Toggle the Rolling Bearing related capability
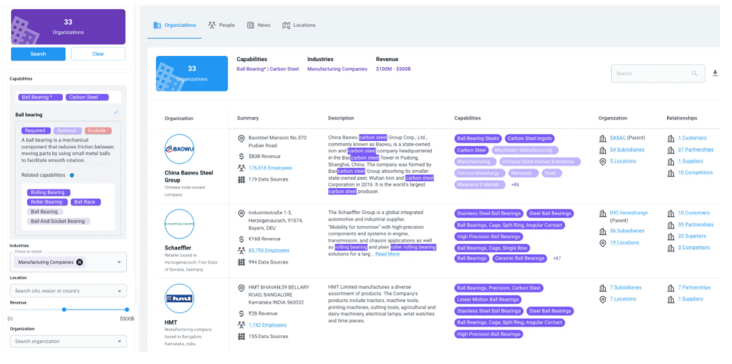Viewport: 732px width, 364px height. tap(49, 192)
